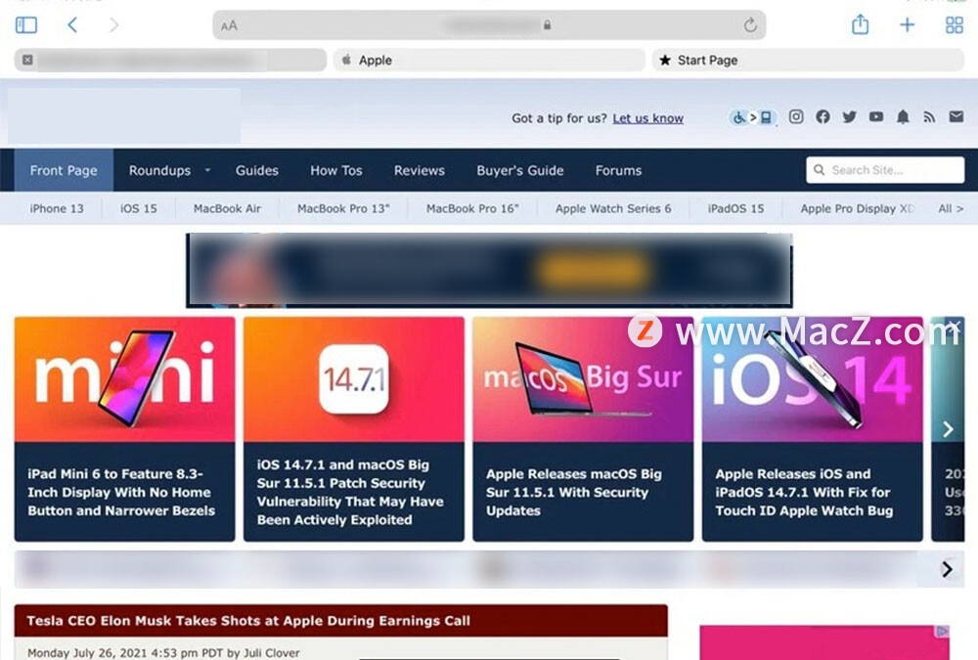978x660 pixels.
Task: Read 'Apple Releases macOS Big Sur 11.5.1' headline
Action: (x=574, y=492)
